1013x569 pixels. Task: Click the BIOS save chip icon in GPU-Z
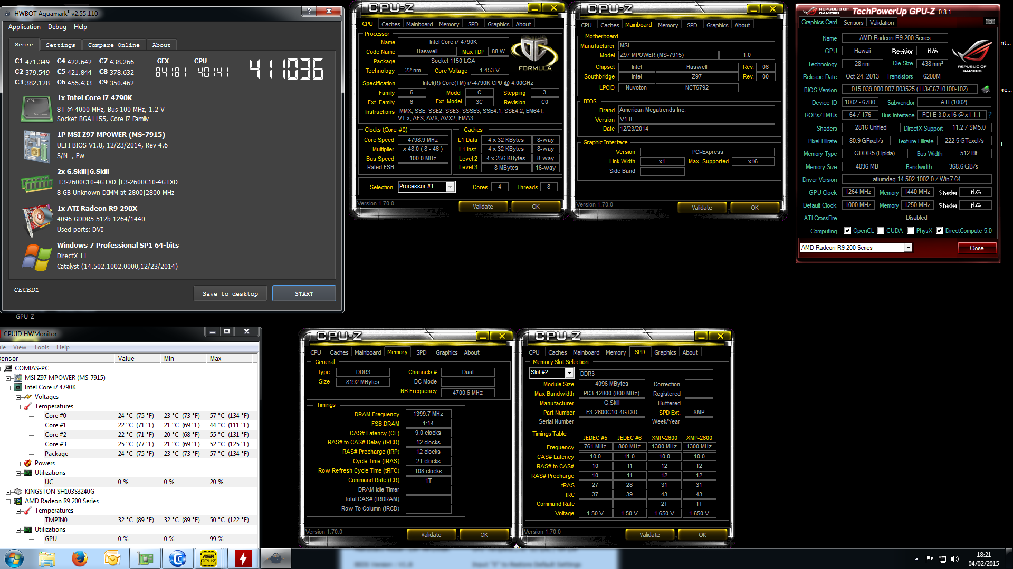point(985,90)
